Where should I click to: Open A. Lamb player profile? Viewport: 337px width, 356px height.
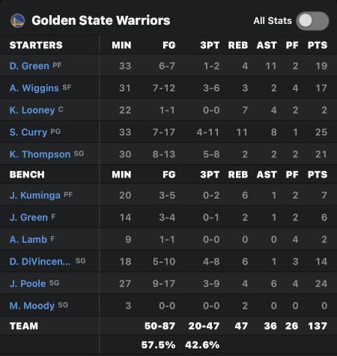pyautogui.click(x=28, y=239)
